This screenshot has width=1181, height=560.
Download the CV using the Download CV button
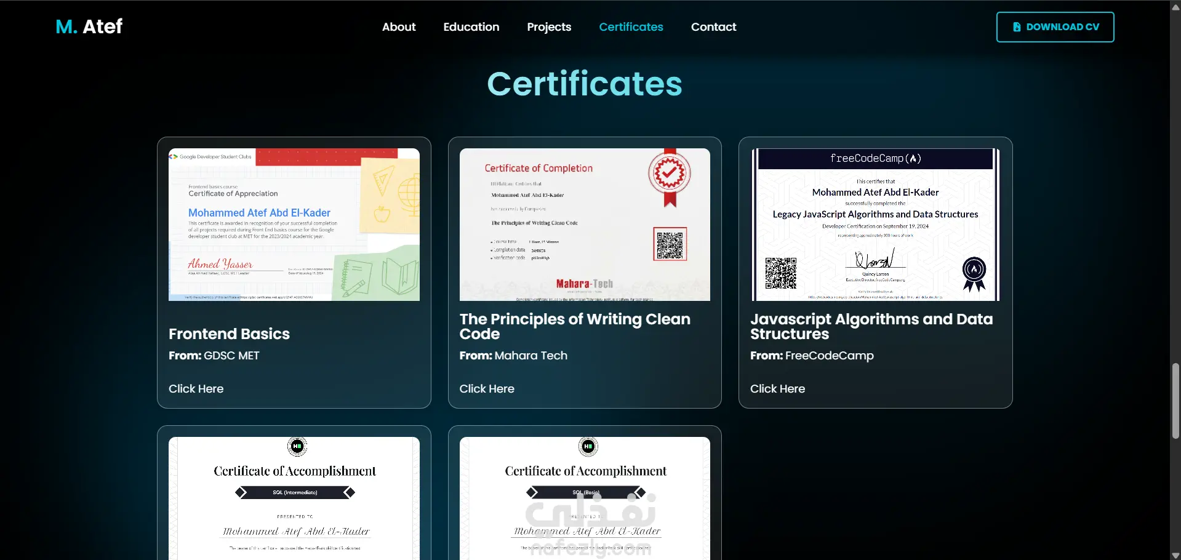1055,27
